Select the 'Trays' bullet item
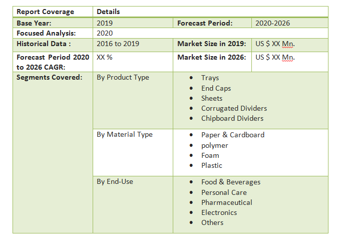Image resolution: width=337 pixels, height=246 pixels. [210, 78]
